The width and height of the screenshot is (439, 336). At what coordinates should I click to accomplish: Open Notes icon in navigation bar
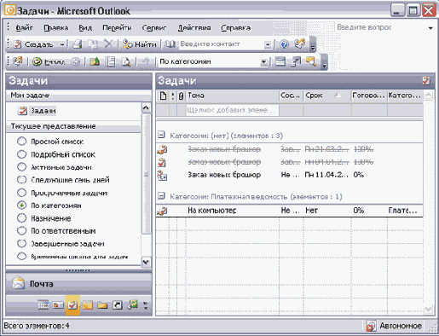coord(88,305)
